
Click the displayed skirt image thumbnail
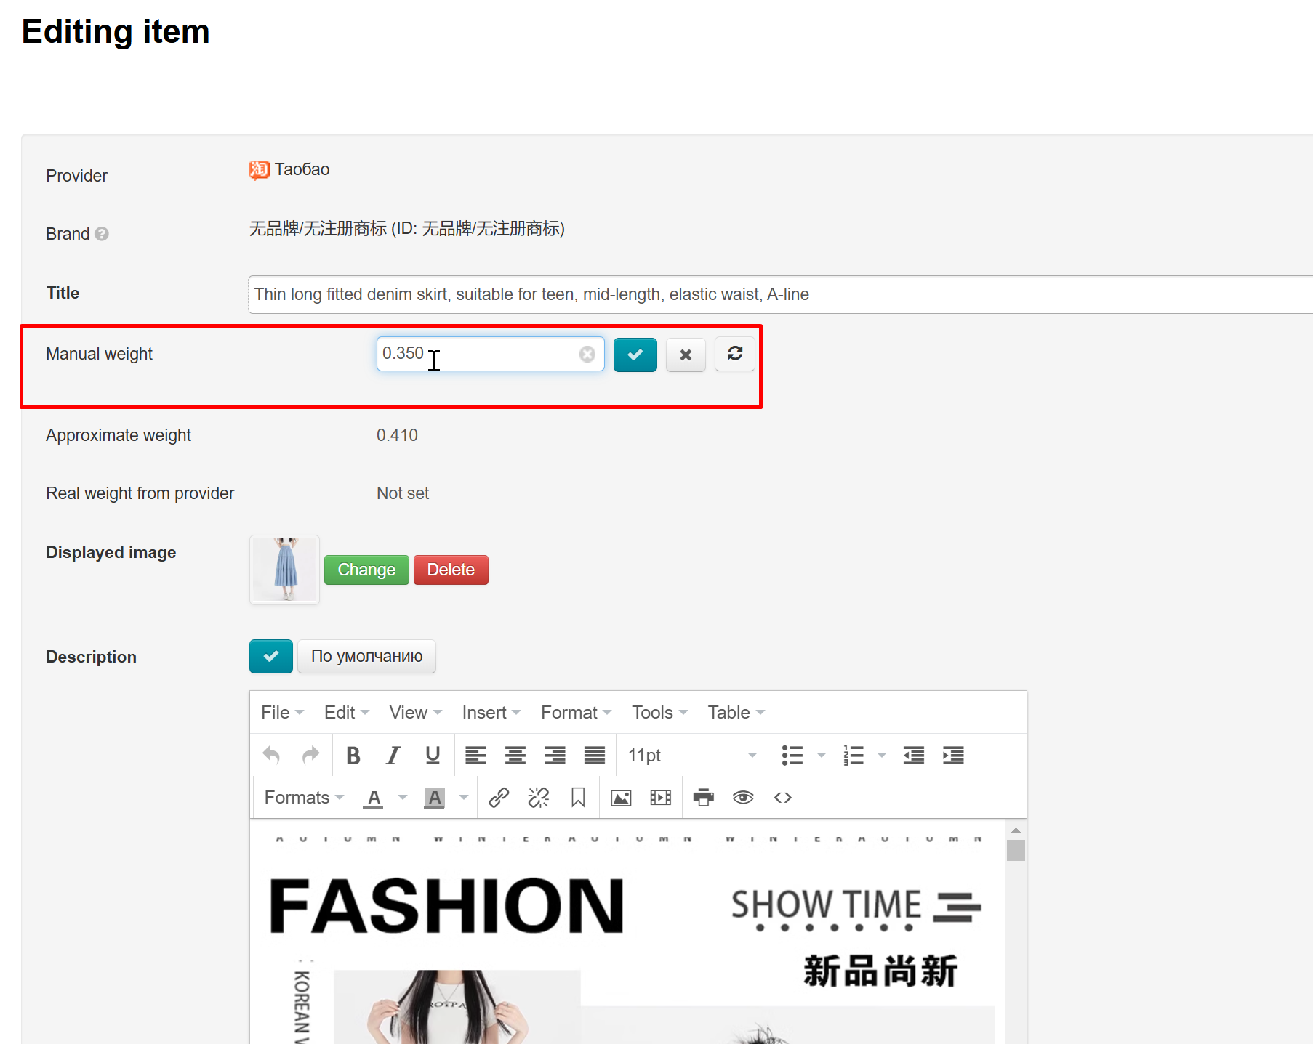tap(284, 570)
